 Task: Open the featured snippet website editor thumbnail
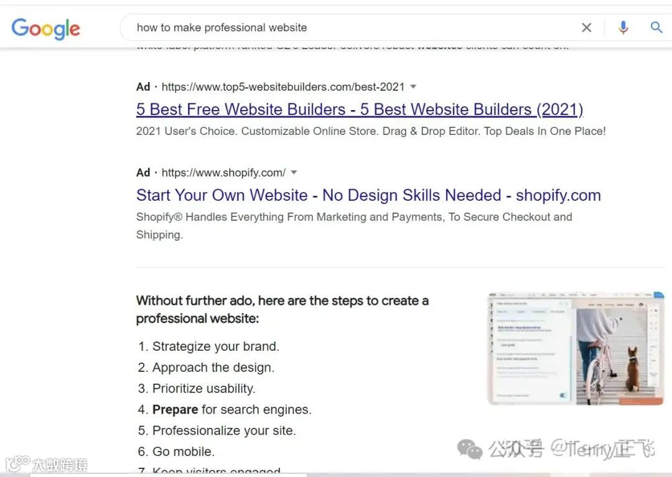[576, 348]
